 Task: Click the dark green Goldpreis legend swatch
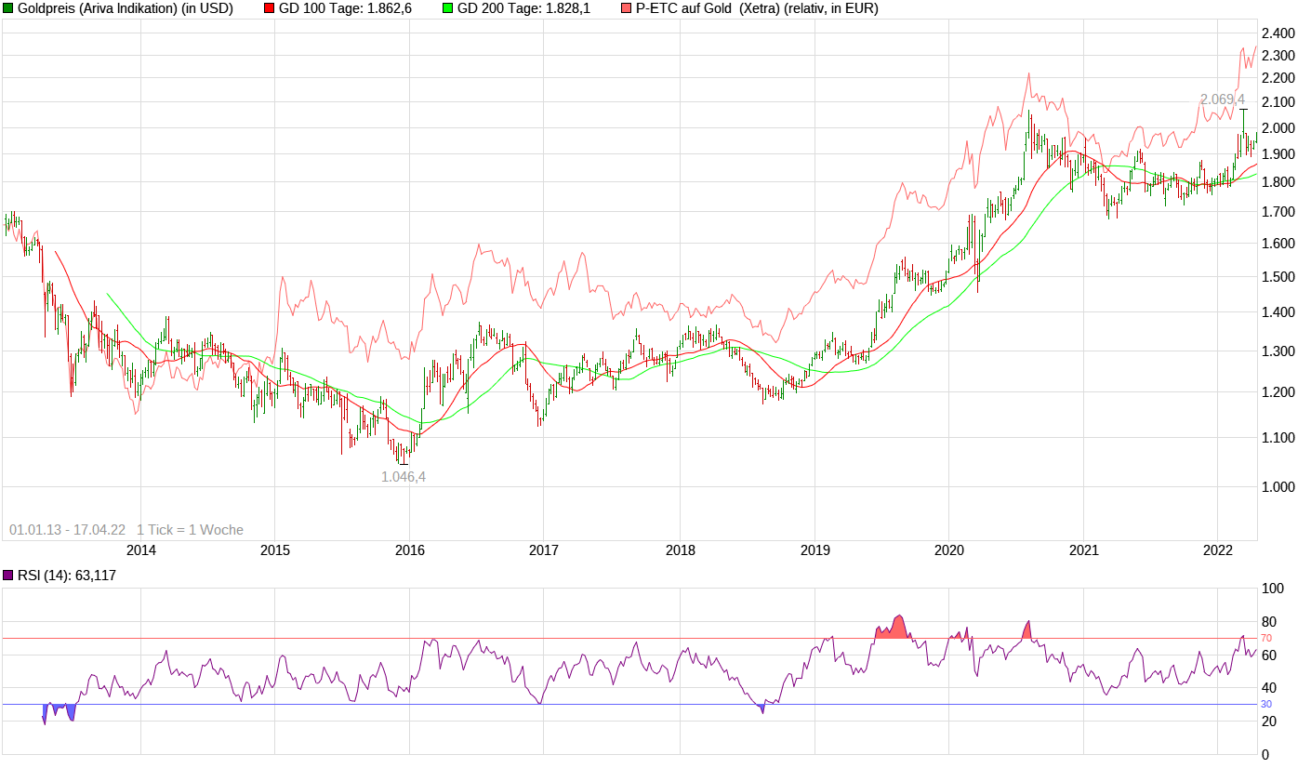pos(8,8)
